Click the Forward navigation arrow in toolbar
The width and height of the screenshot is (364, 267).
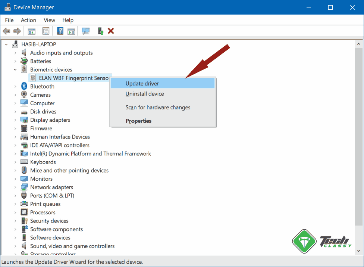point(17,31)
